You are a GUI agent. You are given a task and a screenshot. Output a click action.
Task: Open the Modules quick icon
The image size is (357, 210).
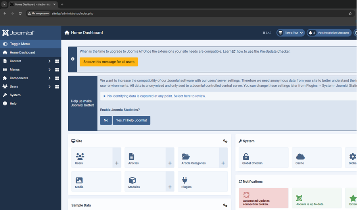tap(145, 181)
